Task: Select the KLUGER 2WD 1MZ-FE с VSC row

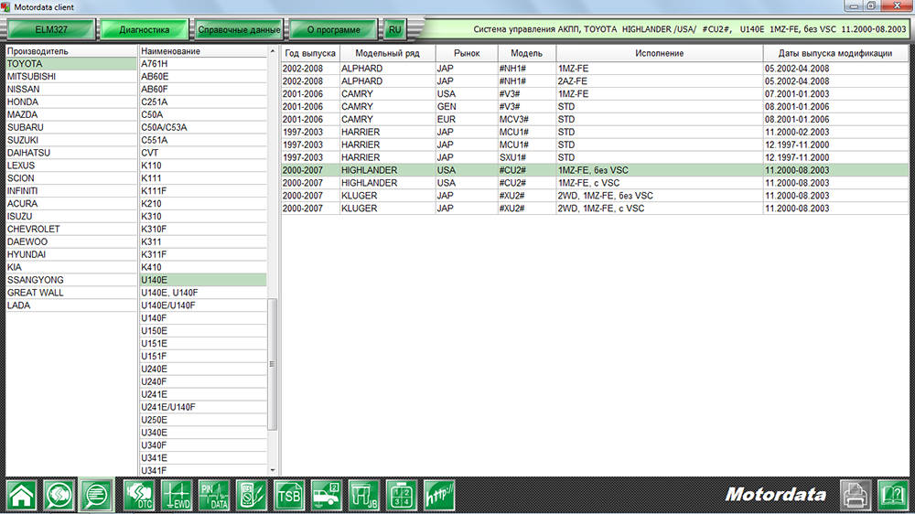Action: pos(595,209)
